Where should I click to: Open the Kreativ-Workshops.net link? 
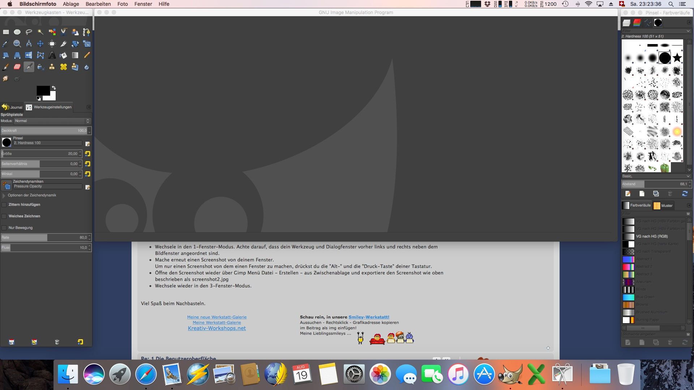217,328
